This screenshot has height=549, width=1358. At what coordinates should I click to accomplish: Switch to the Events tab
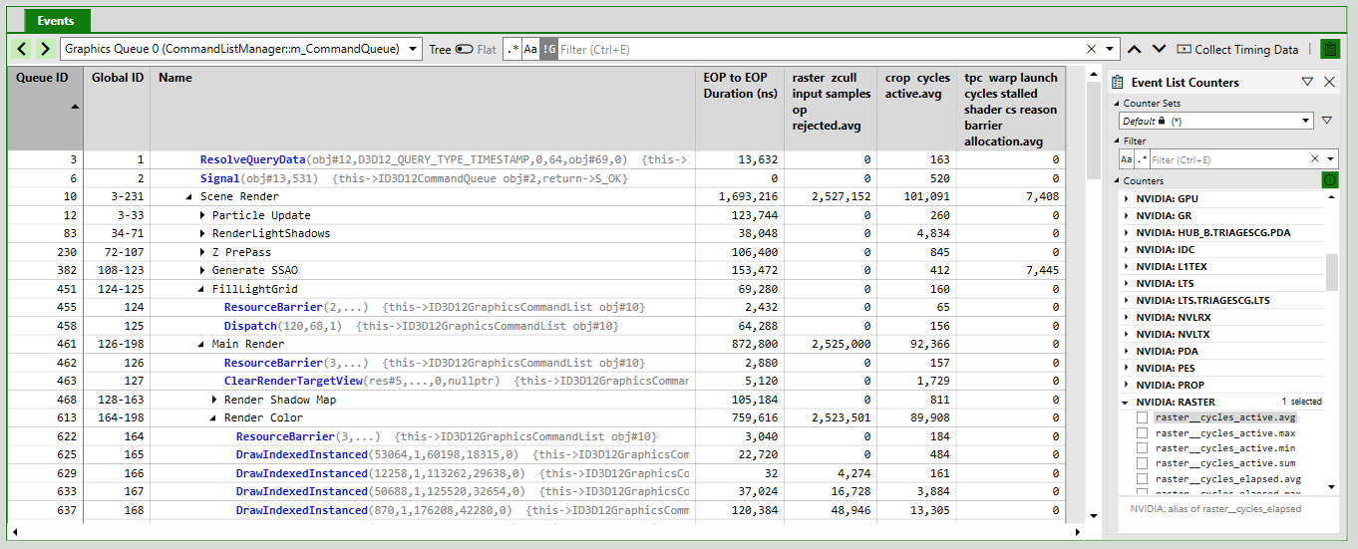[56, 20]
